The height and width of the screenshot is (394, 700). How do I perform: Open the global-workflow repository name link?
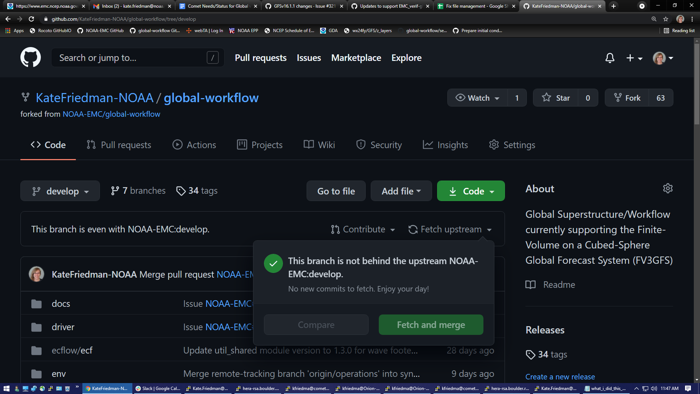[211, 98]
